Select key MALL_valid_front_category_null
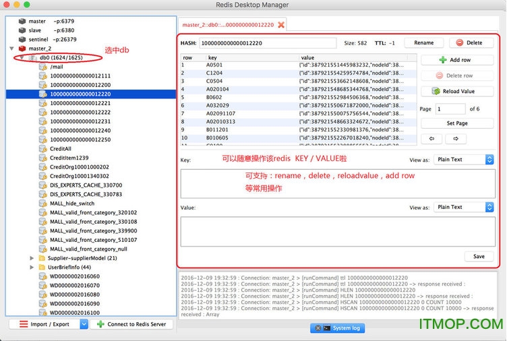Screen dimensions: 507x341 pos(88,249)
